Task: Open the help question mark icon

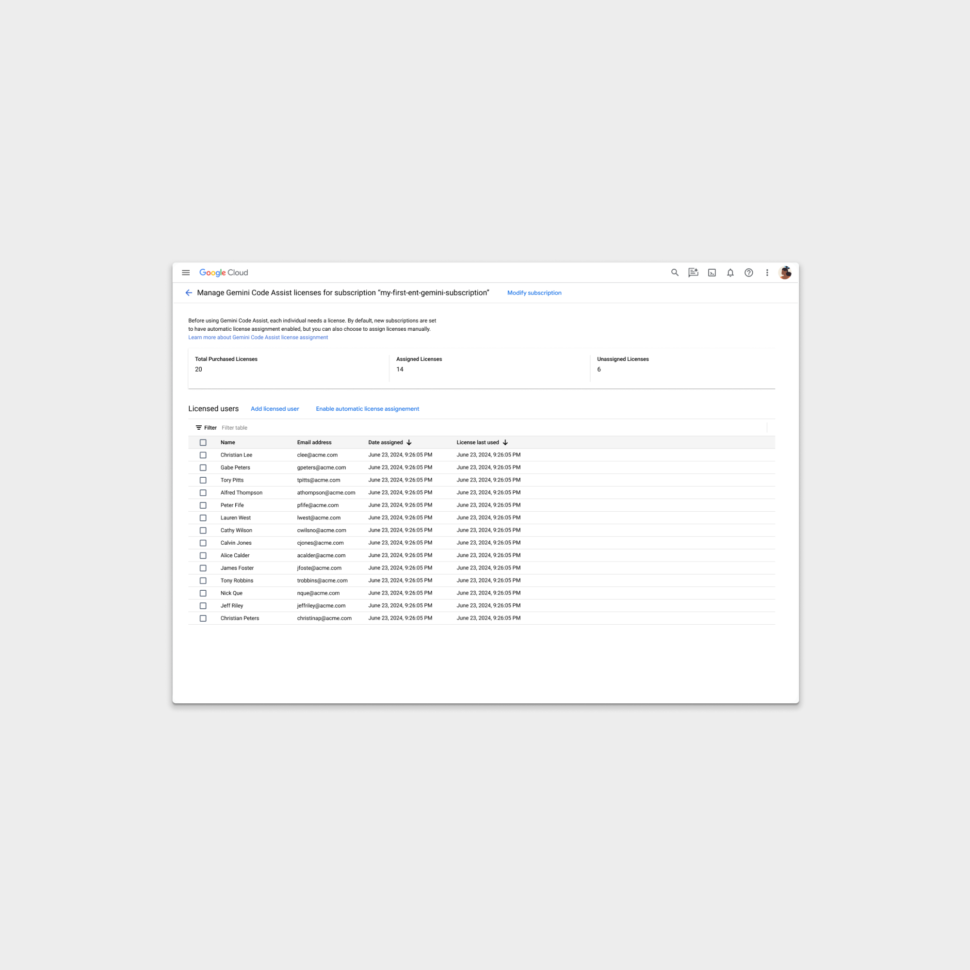Action: click(748, 273)
